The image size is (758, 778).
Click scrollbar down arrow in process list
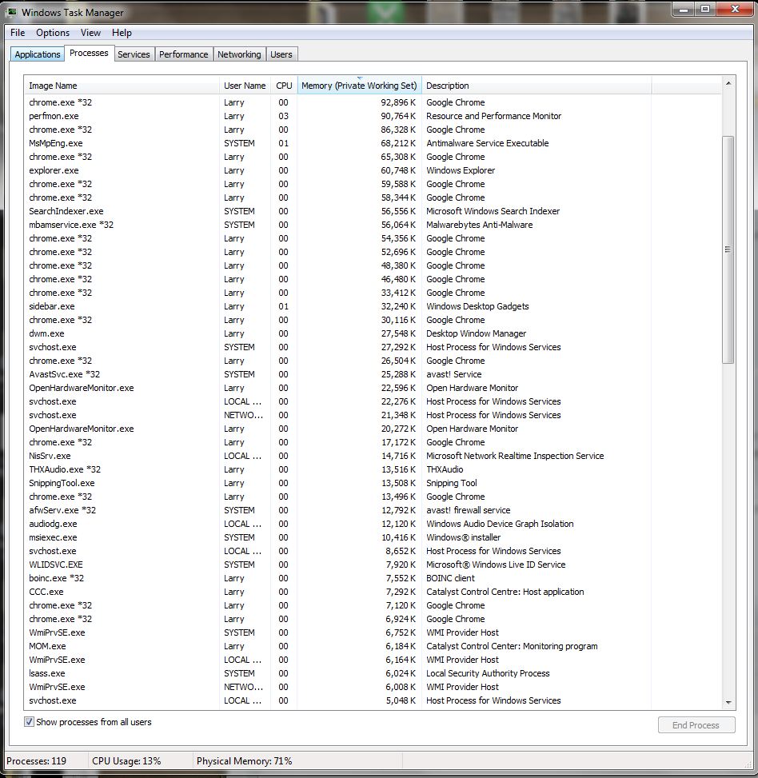coord(728,701)
